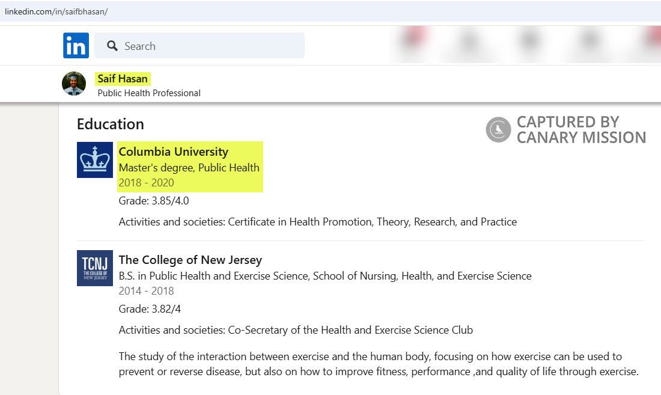Click the Grade: 3.85/4.0 line
Viewport: 661px width, 395px height.
[x=154, y=201]
